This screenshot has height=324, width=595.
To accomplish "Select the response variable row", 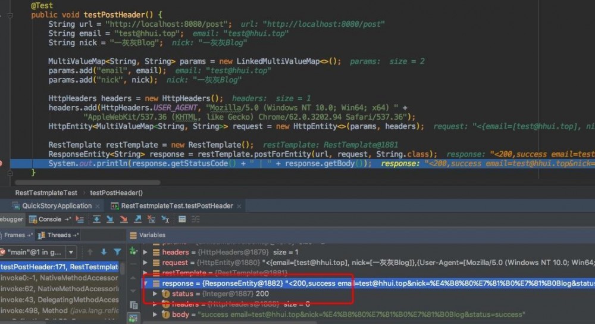I will tap(368, 283).
